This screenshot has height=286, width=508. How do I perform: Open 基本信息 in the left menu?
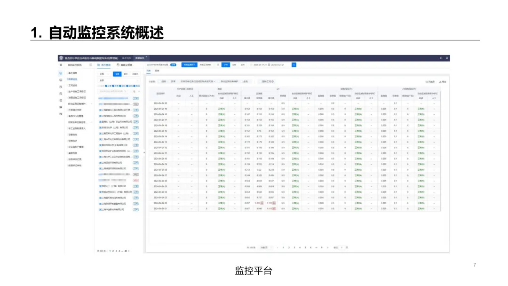(x=73, y=73)
